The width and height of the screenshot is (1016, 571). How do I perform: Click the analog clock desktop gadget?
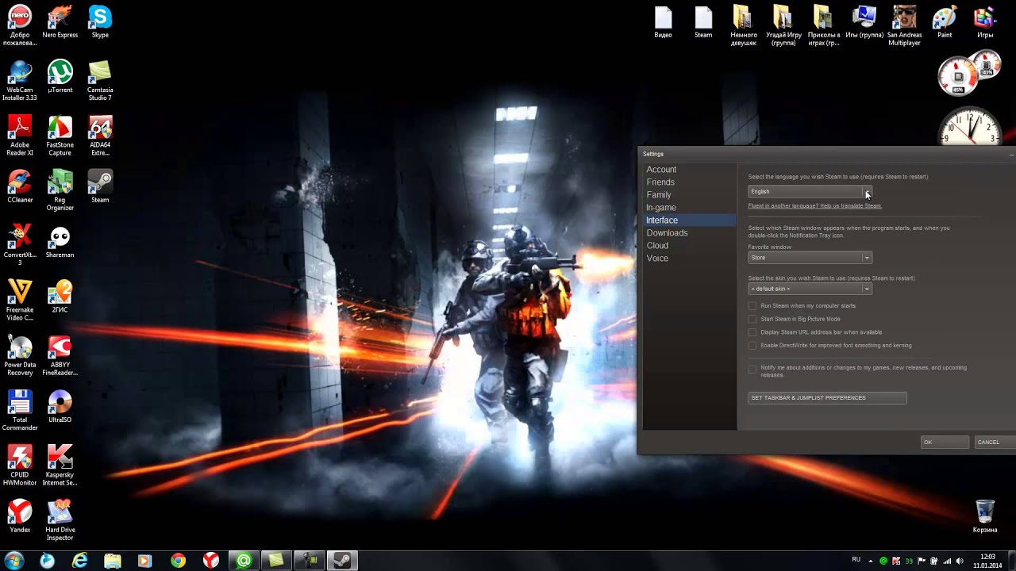coord(969,127)
